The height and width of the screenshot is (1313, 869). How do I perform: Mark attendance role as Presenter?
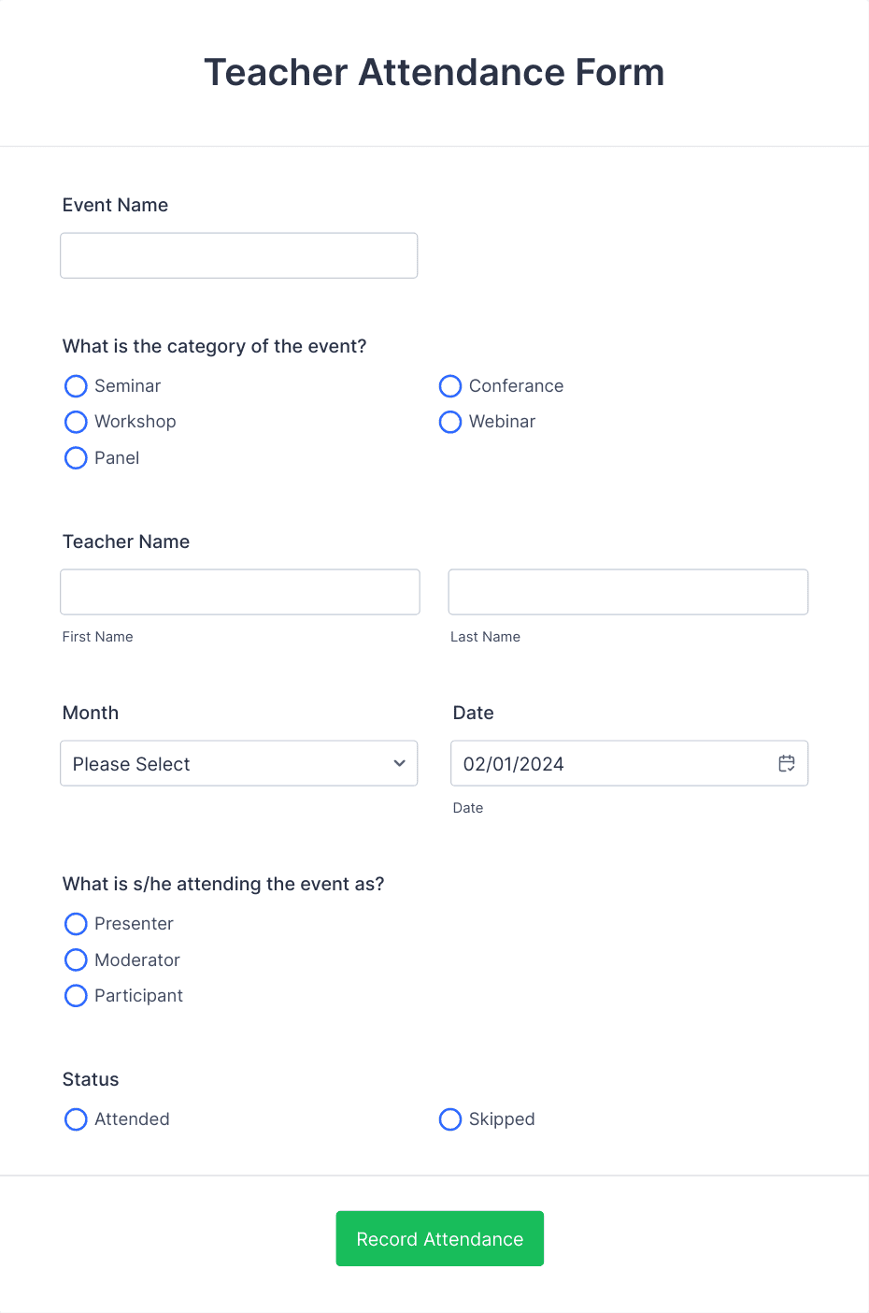pos(76,923)
